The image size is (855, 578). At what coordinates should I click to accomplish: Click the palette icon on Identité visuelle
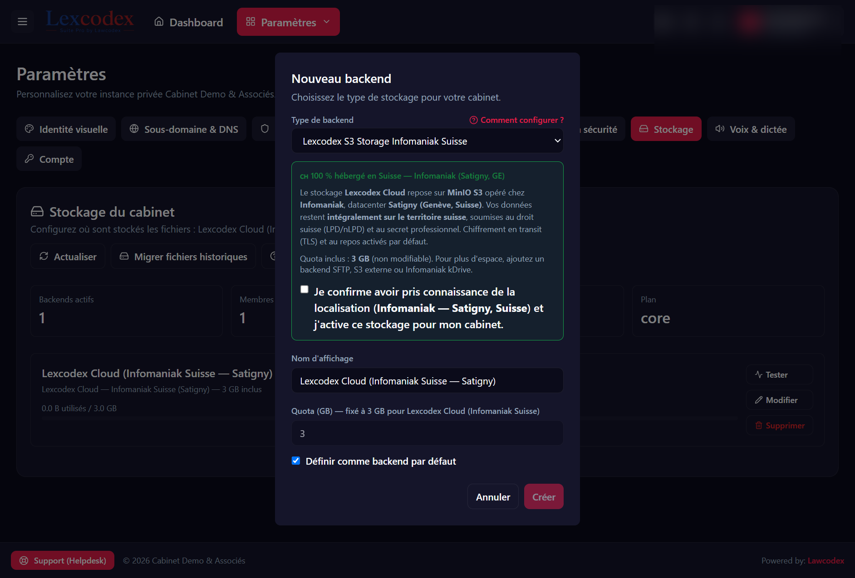pyautogui.click(x=29, y=129)
